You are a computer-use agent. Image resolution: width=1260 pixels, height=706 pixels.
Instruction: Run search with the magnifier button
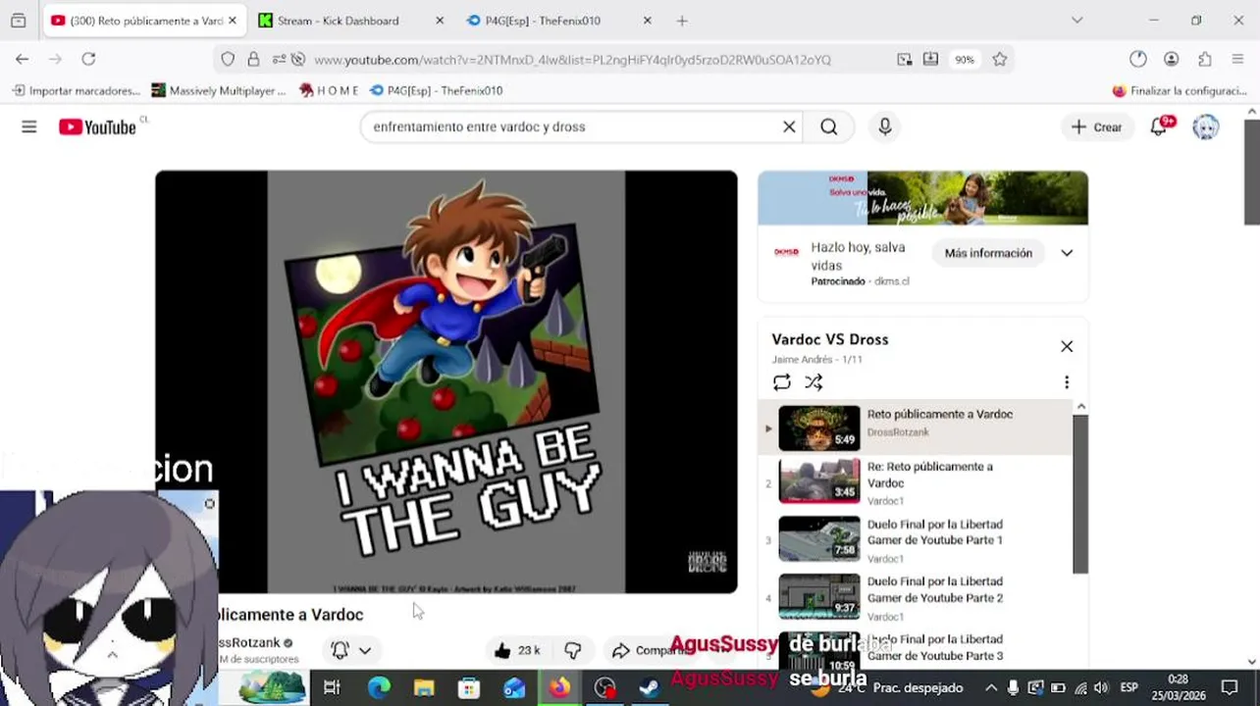pos(829,126)
